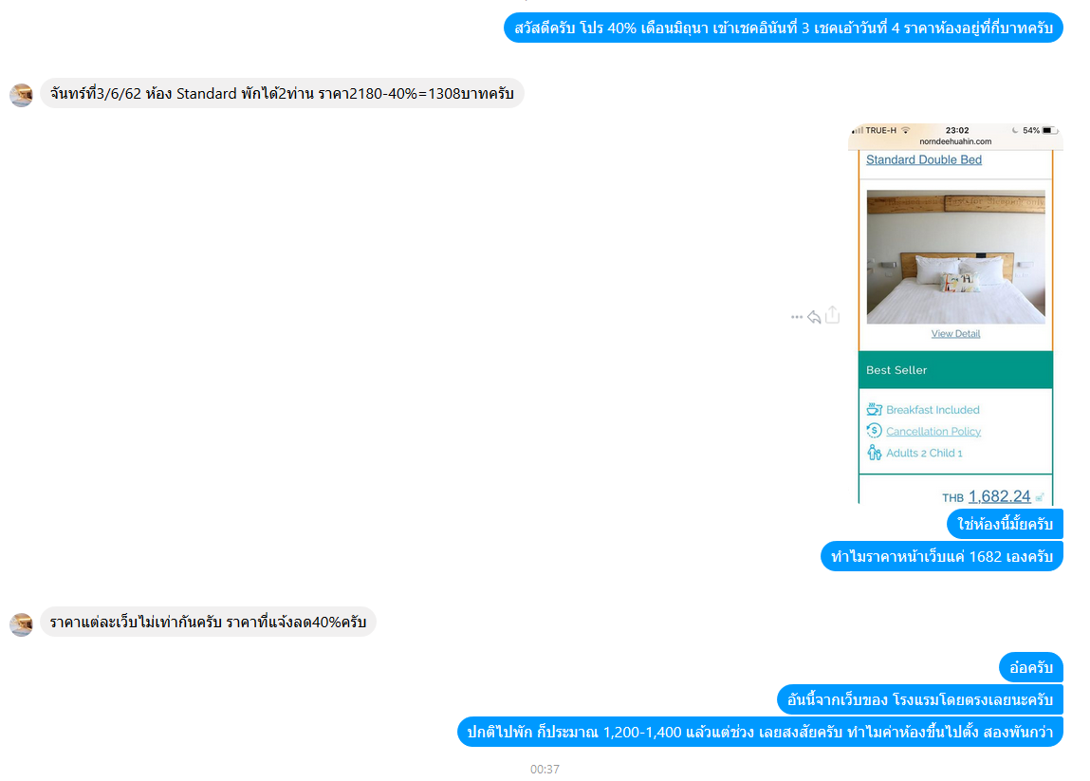Click the Cancellation Policy link
The height and width of the screenshot is (781, 1090).
tap(933, 431)
